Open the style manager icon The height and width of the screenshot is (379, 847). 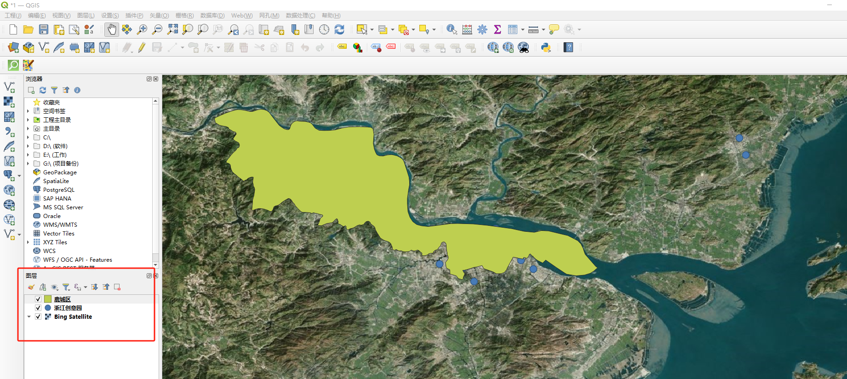(x=89, y=29)
